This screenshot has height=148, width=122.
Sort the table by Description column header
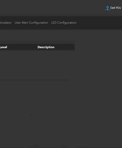coord(46,47)
